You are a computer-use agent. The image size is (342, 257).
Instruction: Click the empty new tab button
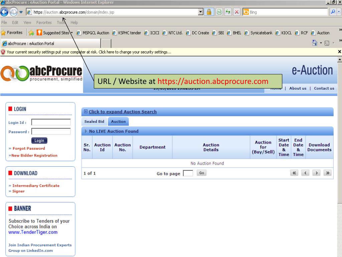tap(106, 44)
